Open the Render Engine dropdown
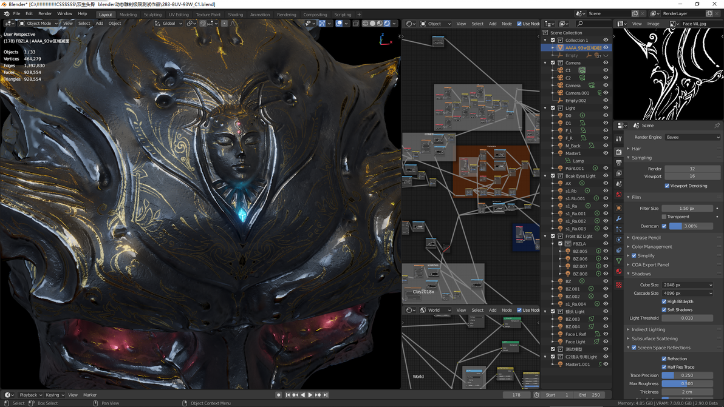 point(692,137)
